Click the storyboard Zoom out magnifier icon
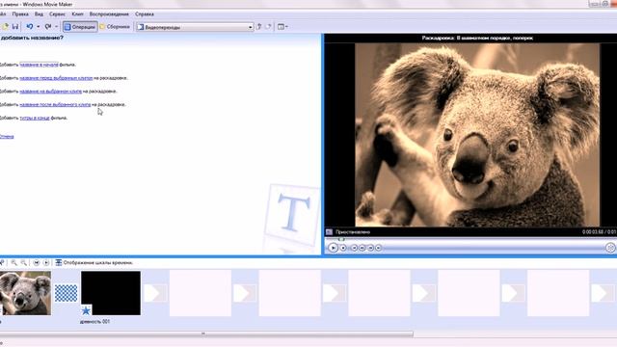617x347 pixels. [x=23, y=263]
